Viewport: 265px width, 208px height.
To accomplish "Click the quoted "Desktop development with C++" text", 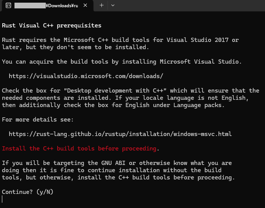I will point(115,91).
